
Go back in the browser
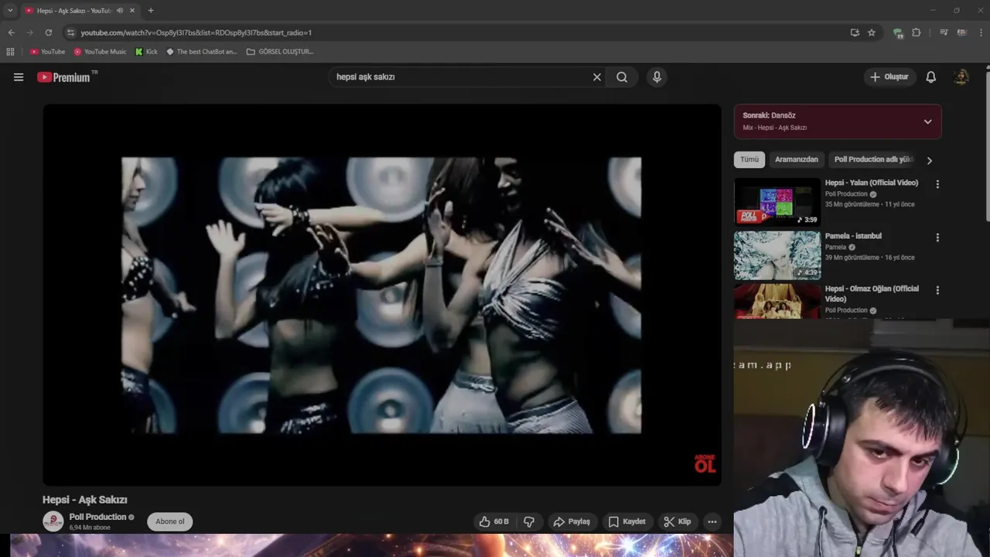[11, 32]
